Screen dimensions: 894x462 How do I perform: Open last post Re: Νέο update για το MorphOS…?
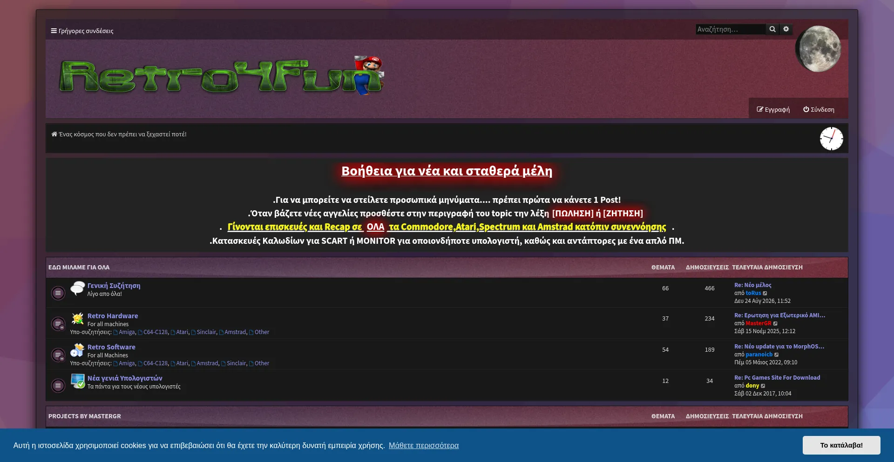tap(779, 347)
